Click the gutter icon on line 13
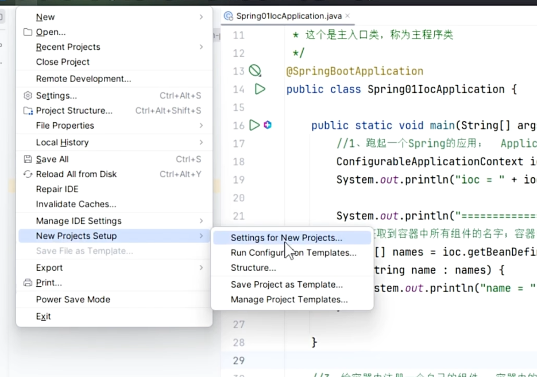This screenshot has height=377, width=537. 255,71
